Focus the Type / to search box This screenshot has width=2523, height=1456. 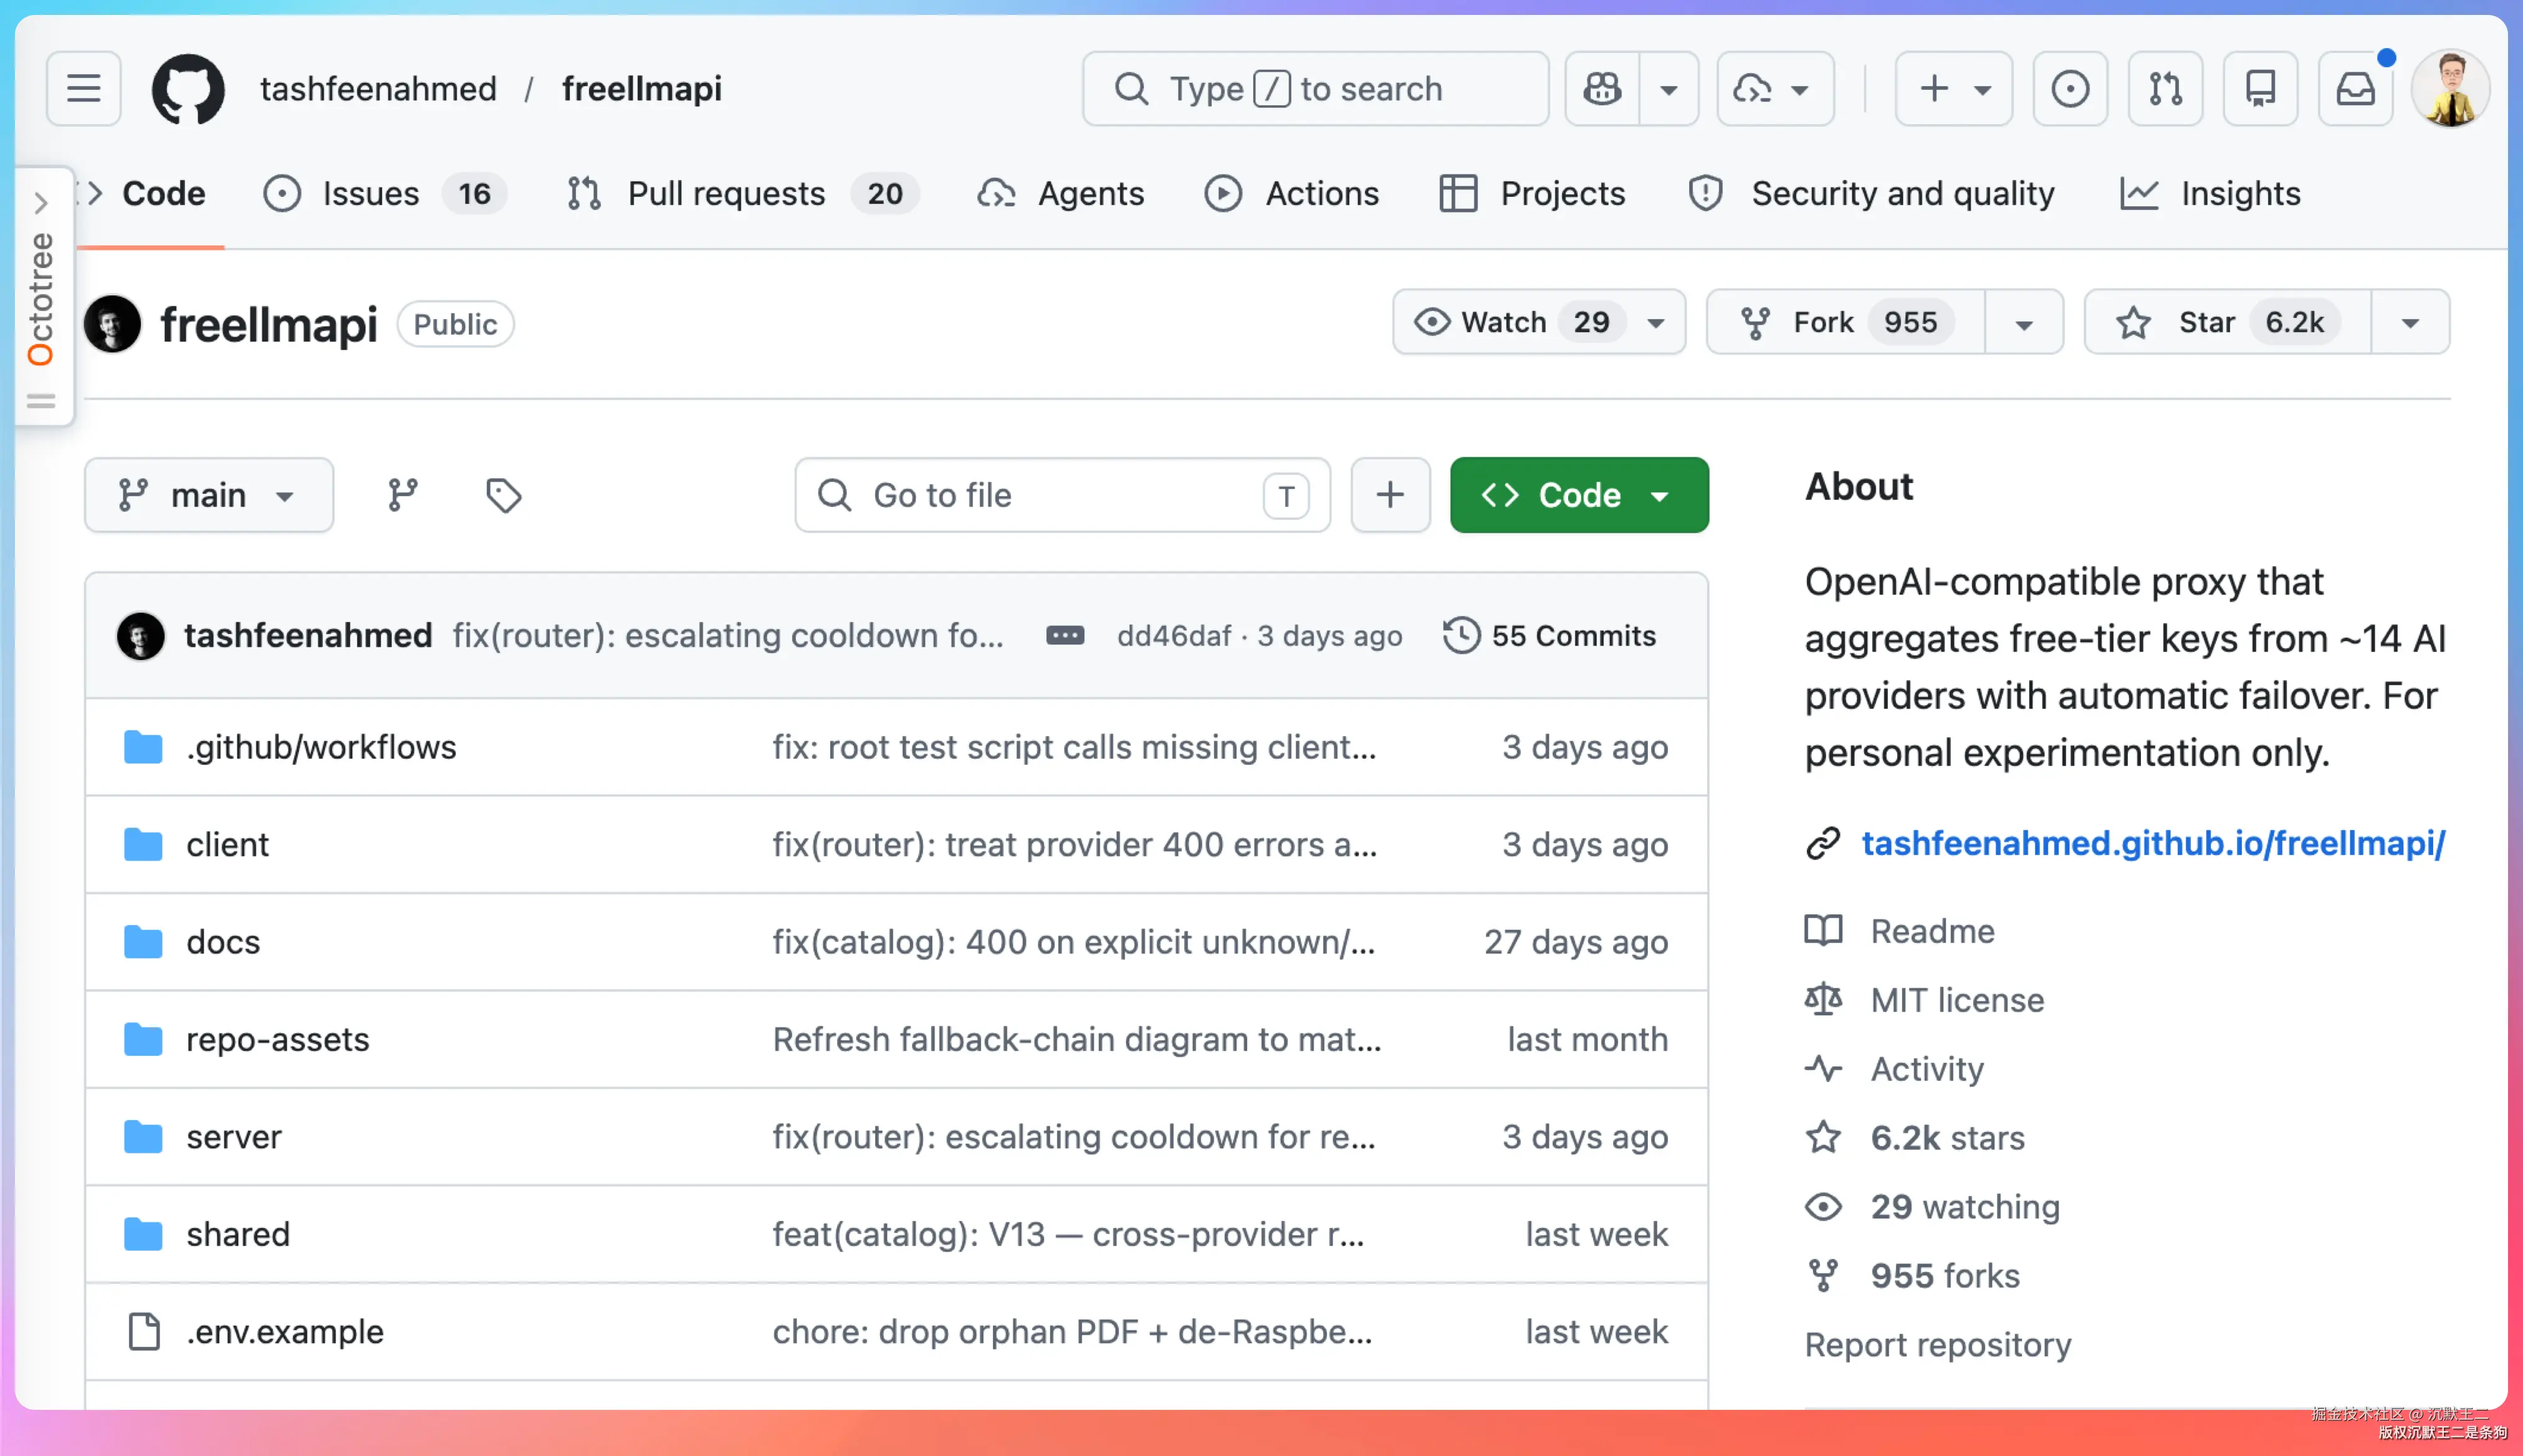coord(1315,89)
